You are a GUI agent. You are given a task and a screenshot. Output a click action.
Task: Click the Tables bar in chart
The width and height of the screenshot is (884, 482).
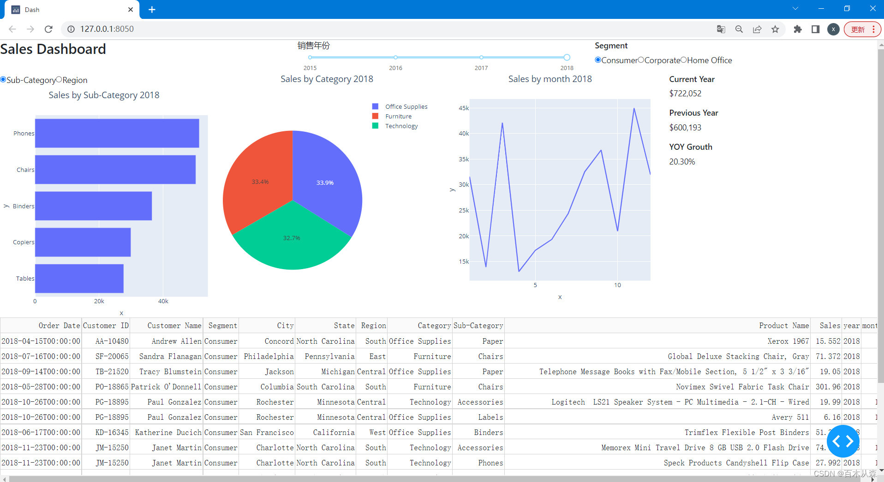79,278
